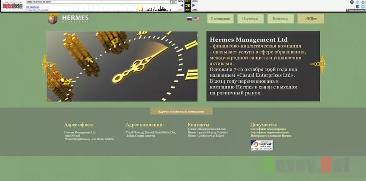This screenshot has height=181, width=366.
Task: Open the Wayback help icon
Action: pos(358,2)
